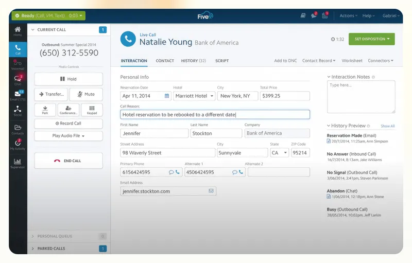Open the Social sidebar icon
412x263 pixels.
pyautogui.click(x=18, y=111)
